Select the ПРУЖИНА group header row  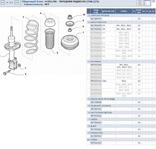pos(121,61)
